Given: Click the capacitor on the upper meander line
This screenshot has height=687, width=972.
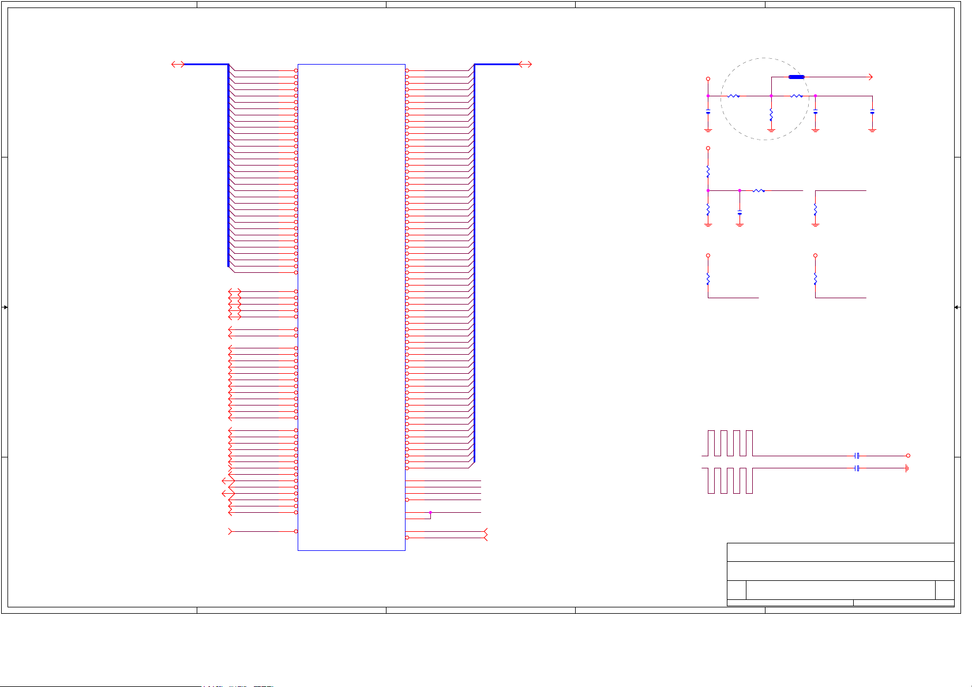Looking at the screenshot, I should [857, 456].
